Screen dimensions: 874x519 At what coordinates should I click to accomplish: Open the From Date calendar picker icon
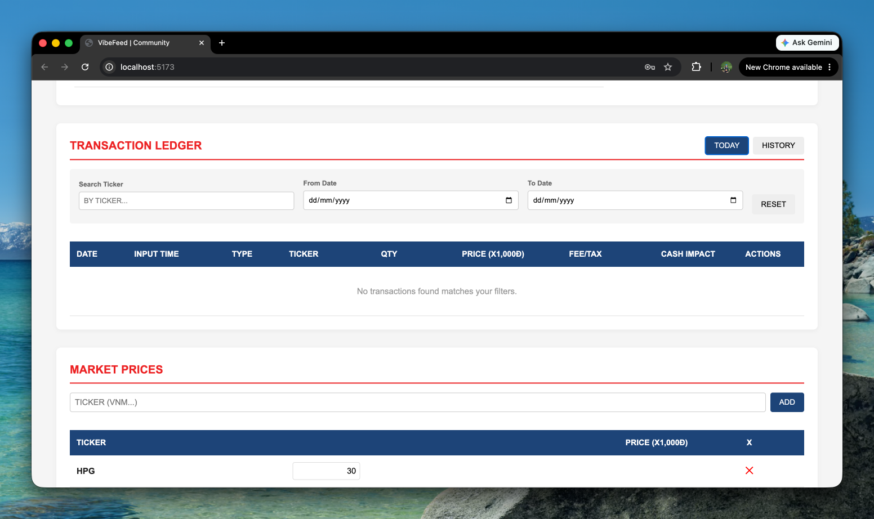(x=509, y=200)
